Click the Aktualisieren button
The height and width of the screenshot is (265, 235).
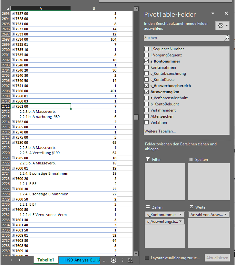[x=217, y=258]
